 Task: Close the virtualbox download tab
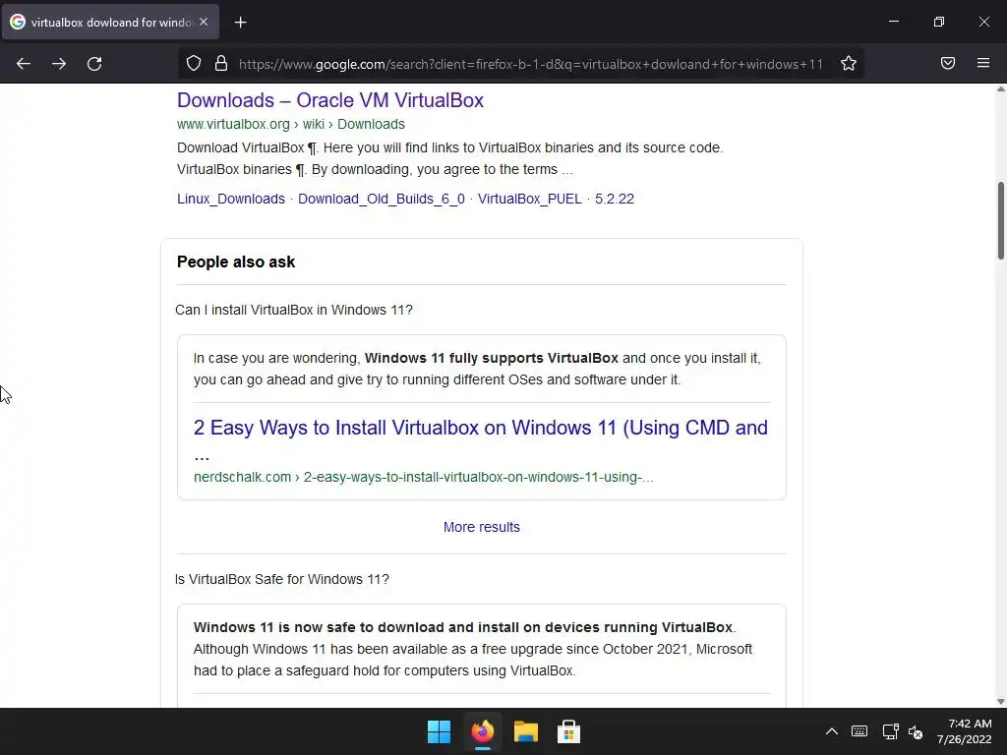click(204, 22)
